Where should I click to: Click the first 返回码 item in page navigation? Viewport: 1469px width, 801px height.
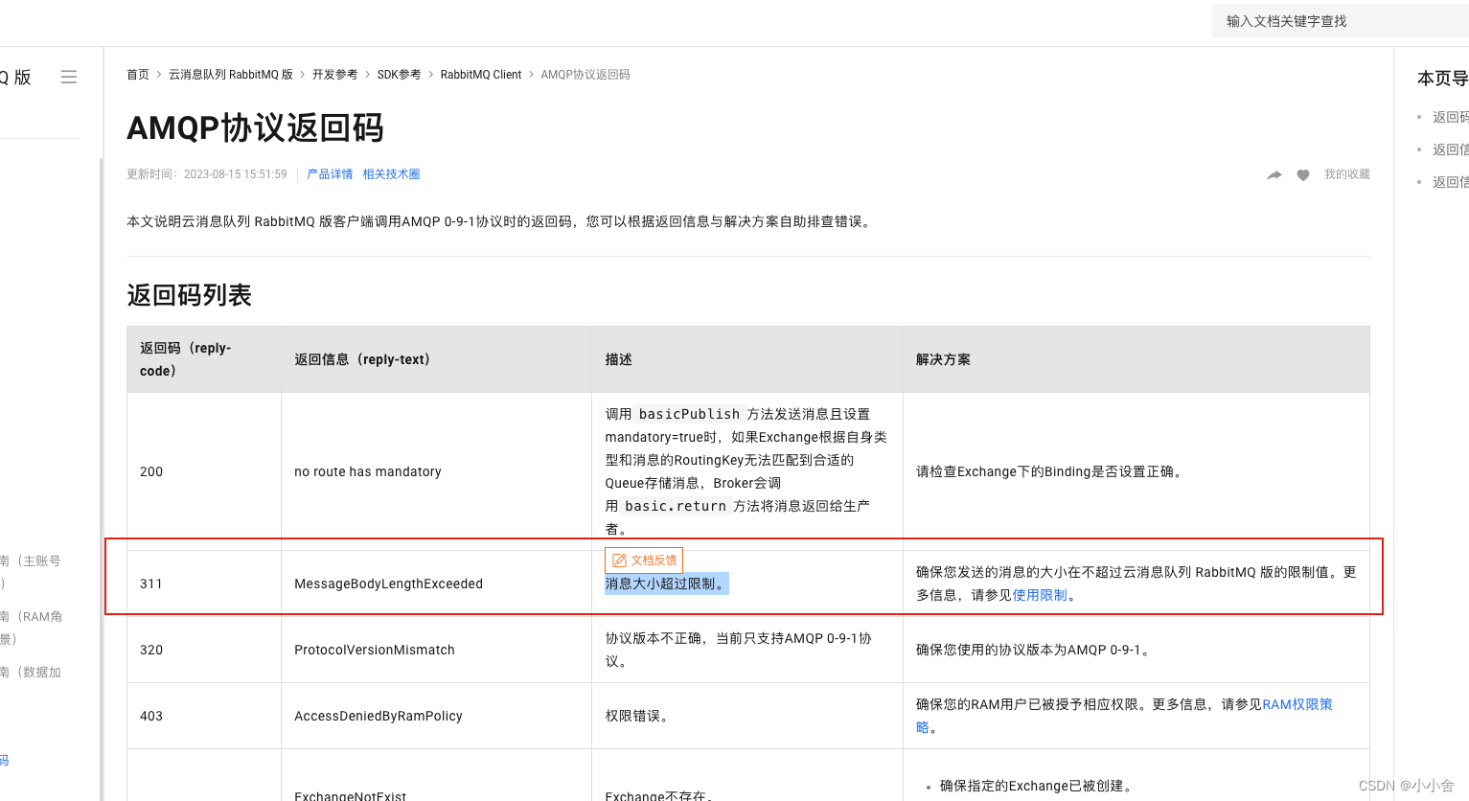(x=1449, y=117)
